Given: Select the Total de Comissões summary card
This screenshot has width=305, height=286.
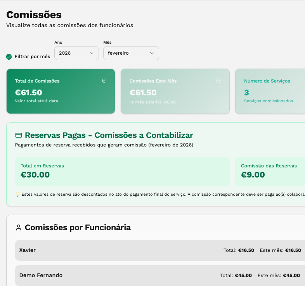Looking at the screenshot, I should tap(61, 91).
